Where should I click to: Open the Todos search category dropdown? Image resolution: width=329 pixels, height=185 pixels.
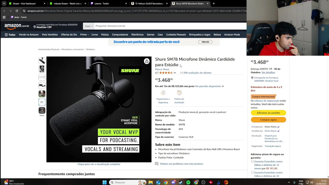click(x=88, y=26)
